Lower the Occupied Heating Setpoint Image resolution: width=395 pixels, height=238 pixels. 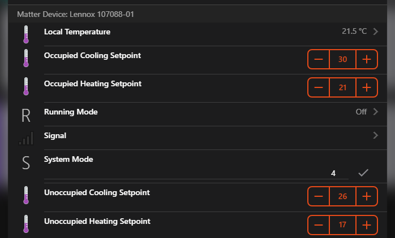click(319, 87)
